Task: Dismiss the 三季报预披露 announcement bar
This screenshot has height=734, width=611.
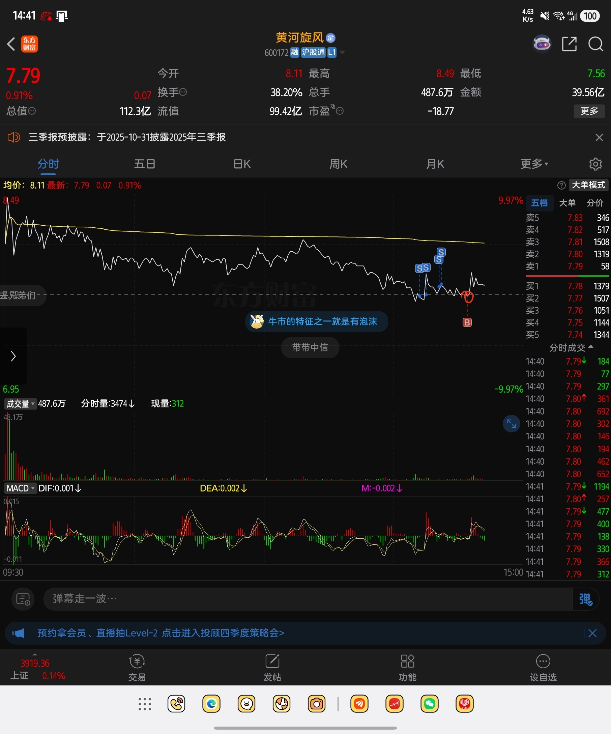Action: tap(599, 137)
